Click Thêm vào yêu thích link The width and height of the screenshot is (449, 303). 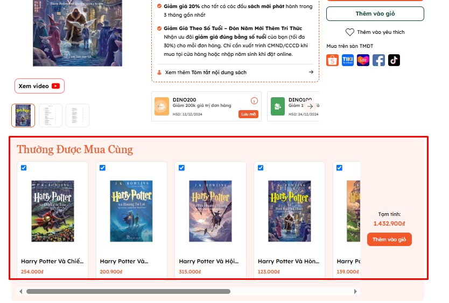[x=381, y=32]
